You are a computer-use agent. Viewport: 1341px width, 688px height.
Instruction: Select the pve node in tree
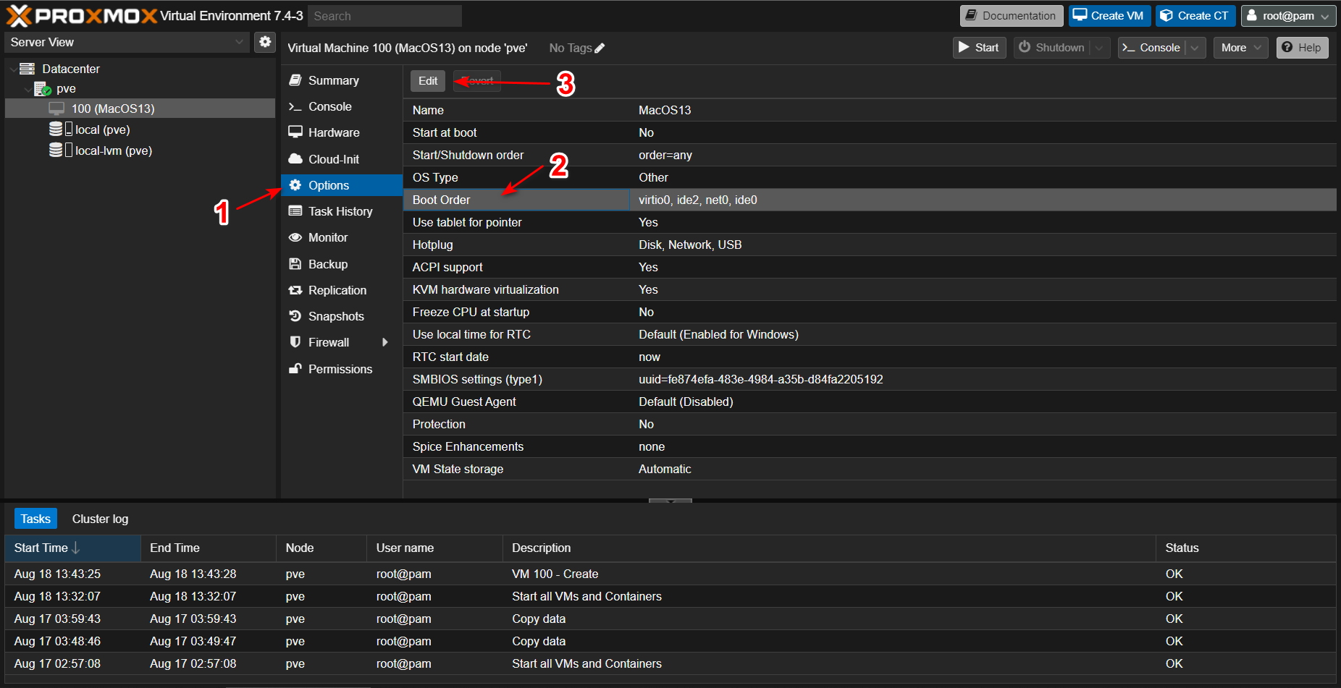[x=66, y=88]
